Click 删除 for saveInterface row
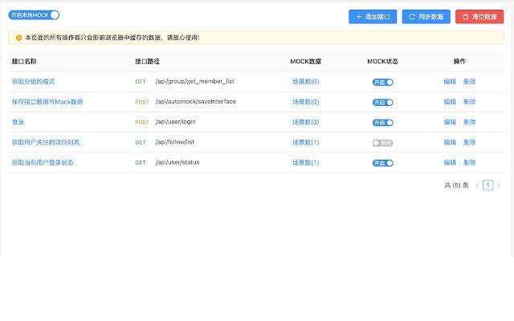The image size is (514, 321). [x=469, y=102]
